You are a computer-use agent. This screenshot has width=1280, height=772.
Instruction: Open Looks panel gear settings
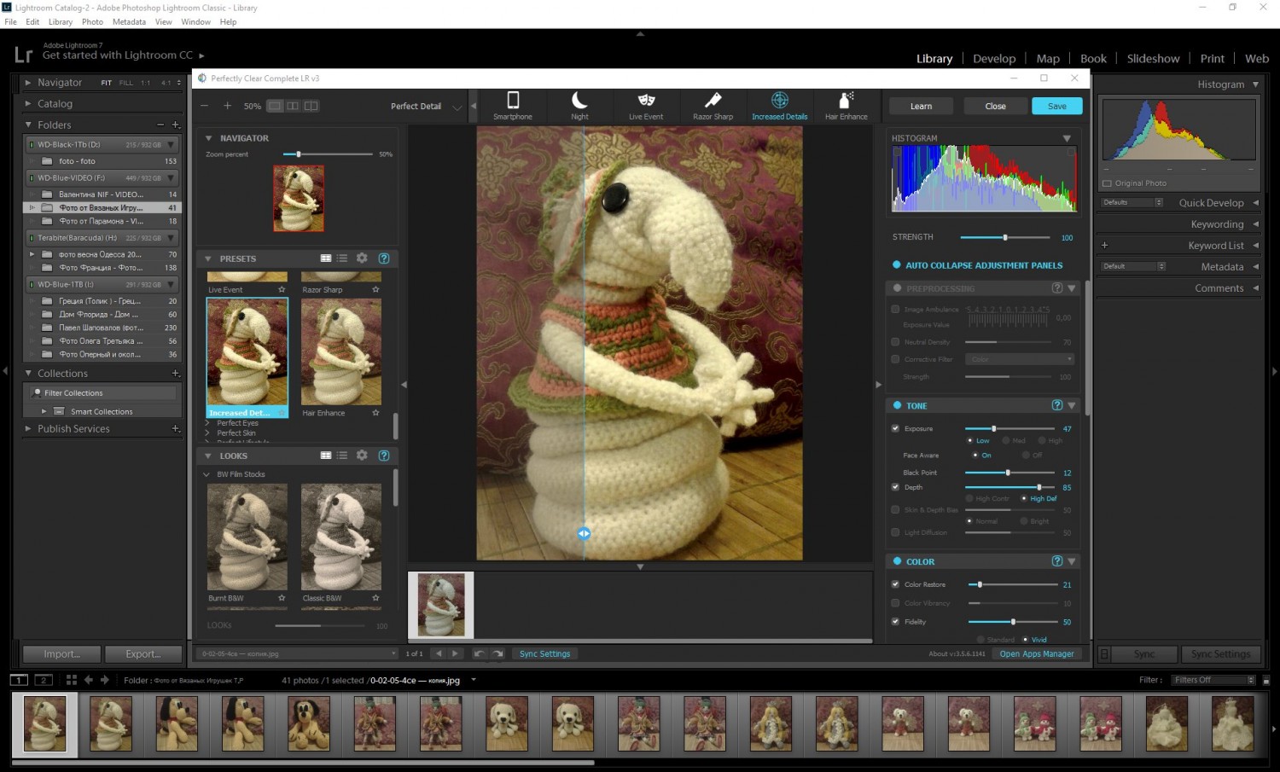coord(362,456)
